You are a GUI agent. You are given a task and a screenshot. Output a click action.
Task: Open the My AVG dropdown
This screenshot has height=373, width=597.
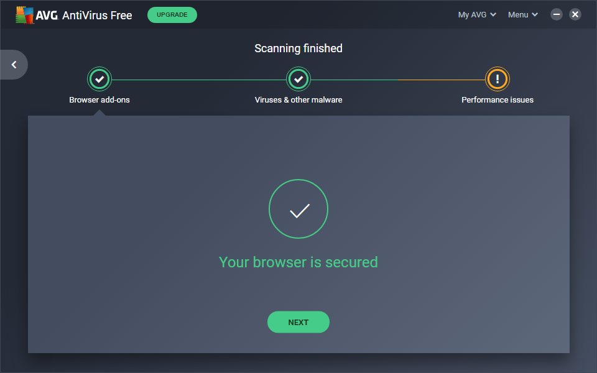coord(476,15)
